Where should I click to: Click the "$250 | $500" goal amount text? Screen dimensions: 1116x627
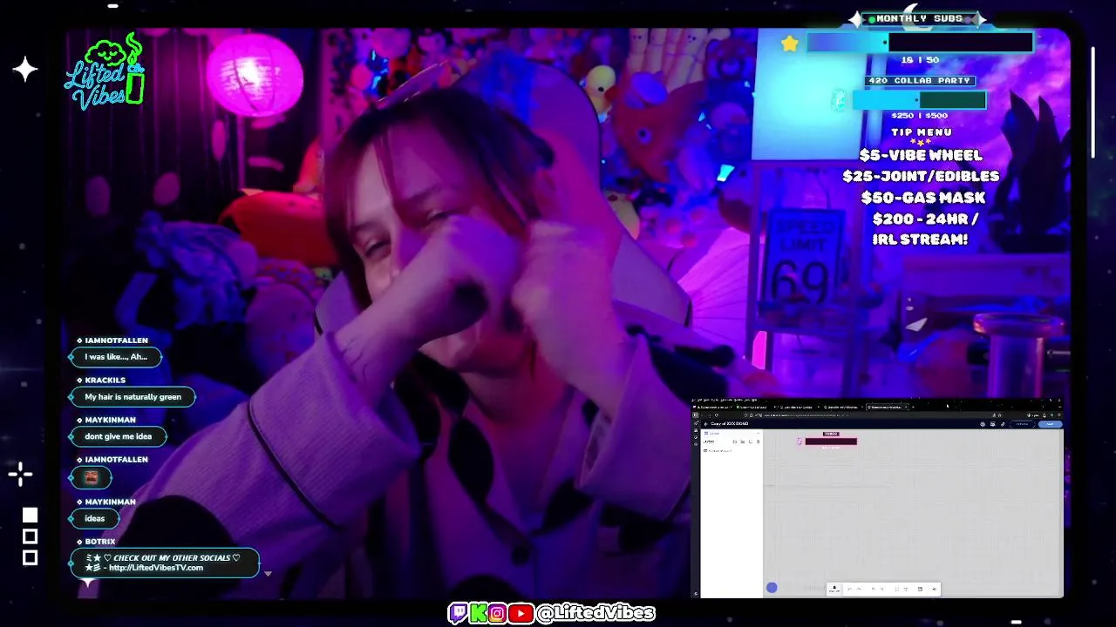click(919, 115)
